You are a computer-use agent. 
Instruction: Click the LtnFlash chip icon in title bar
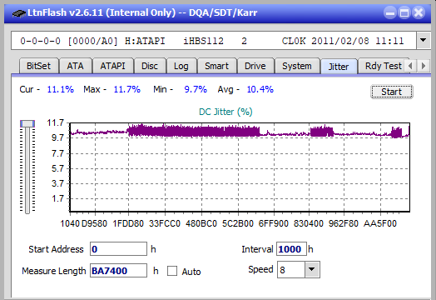(x=19, y=13)
